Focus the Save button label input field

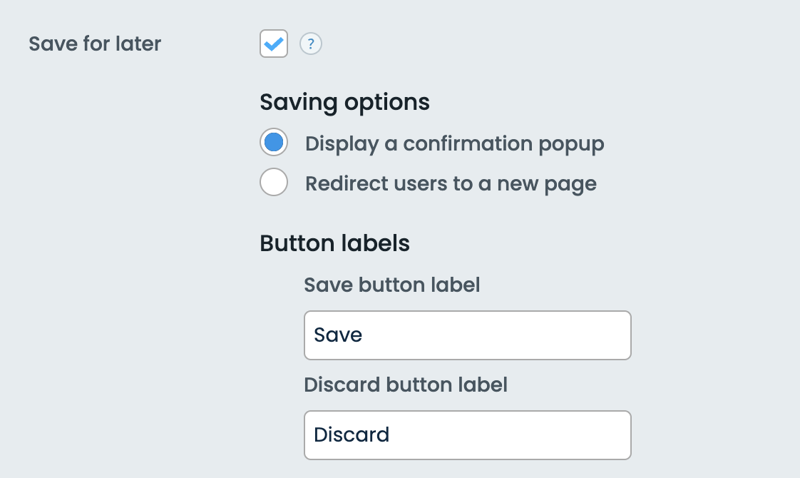pos(467,335)
